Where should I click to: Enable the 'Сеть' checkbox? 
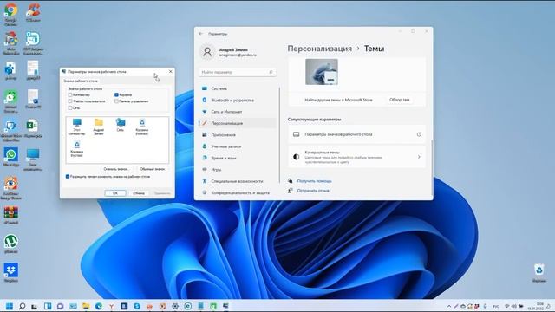pyautogui.click(x=70, y=107)
